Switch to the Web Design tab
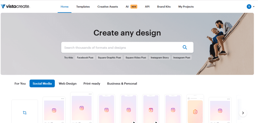 (x=68, y=84)
